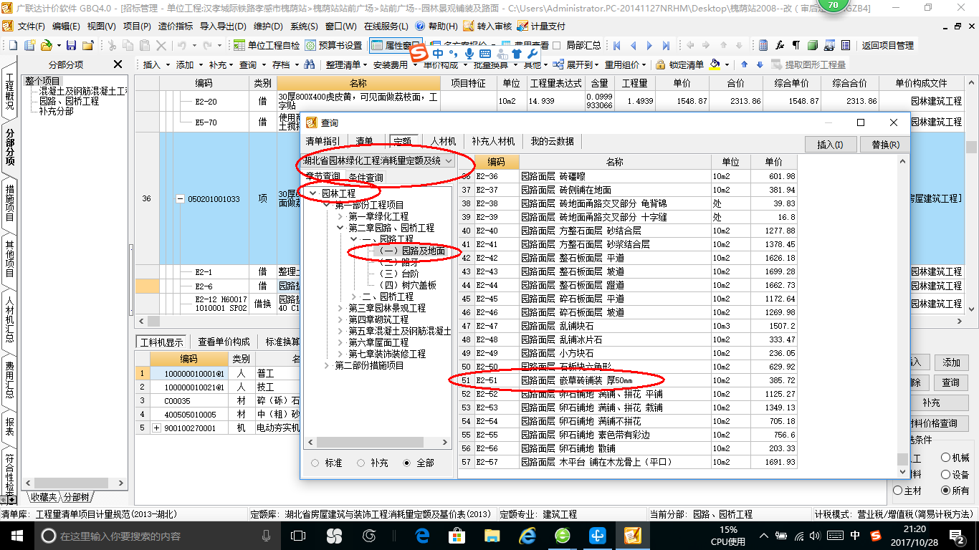Jump to first record arrow icon

[616, 45]
